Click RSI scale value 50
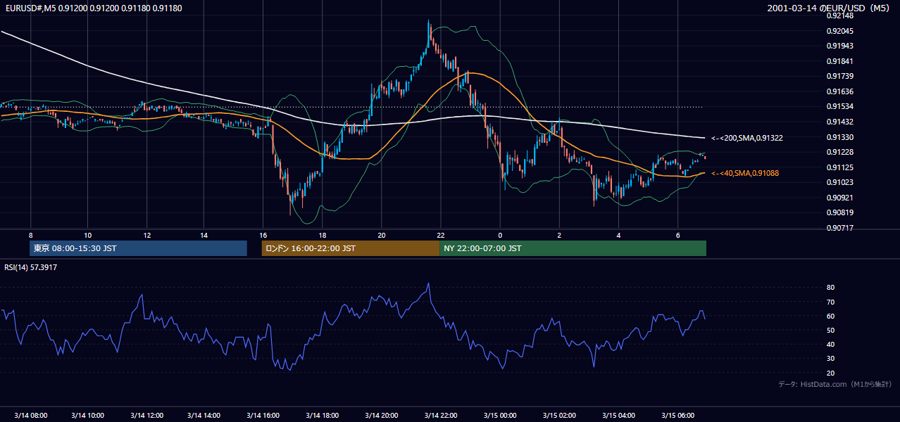Viewport: 900px width, 422px height. [x=830, y=330]
